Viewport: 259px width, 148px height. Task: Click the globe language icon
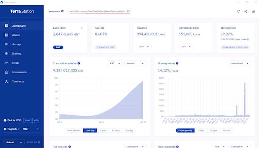5,129
